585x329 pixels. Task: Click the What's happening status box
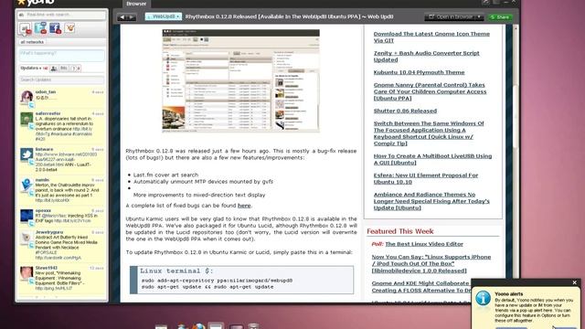(61, 55)
